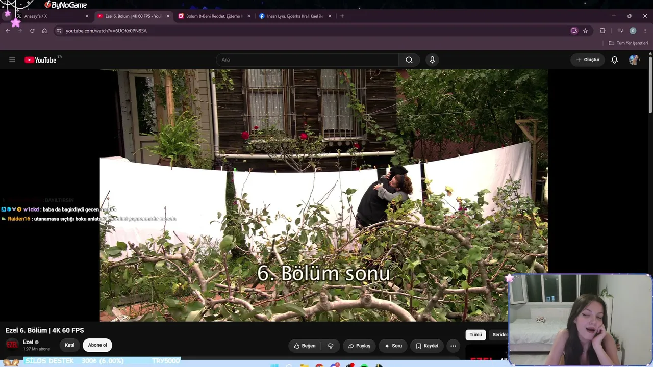The image size is (653, 367).
Task: Open the YouTube account avatar menu
Action: 634,60
